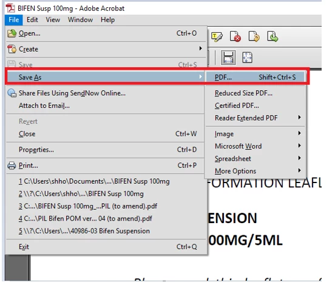Choose PDF... in Save As submenu
Viewport: 335px width, 291px height.
pyautogui.click(x=255, y=77)
